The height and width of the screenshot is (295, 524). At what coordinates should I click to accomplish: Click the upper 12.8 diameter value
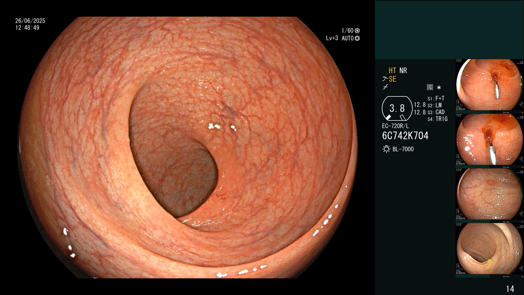click(x=420, y=105)
